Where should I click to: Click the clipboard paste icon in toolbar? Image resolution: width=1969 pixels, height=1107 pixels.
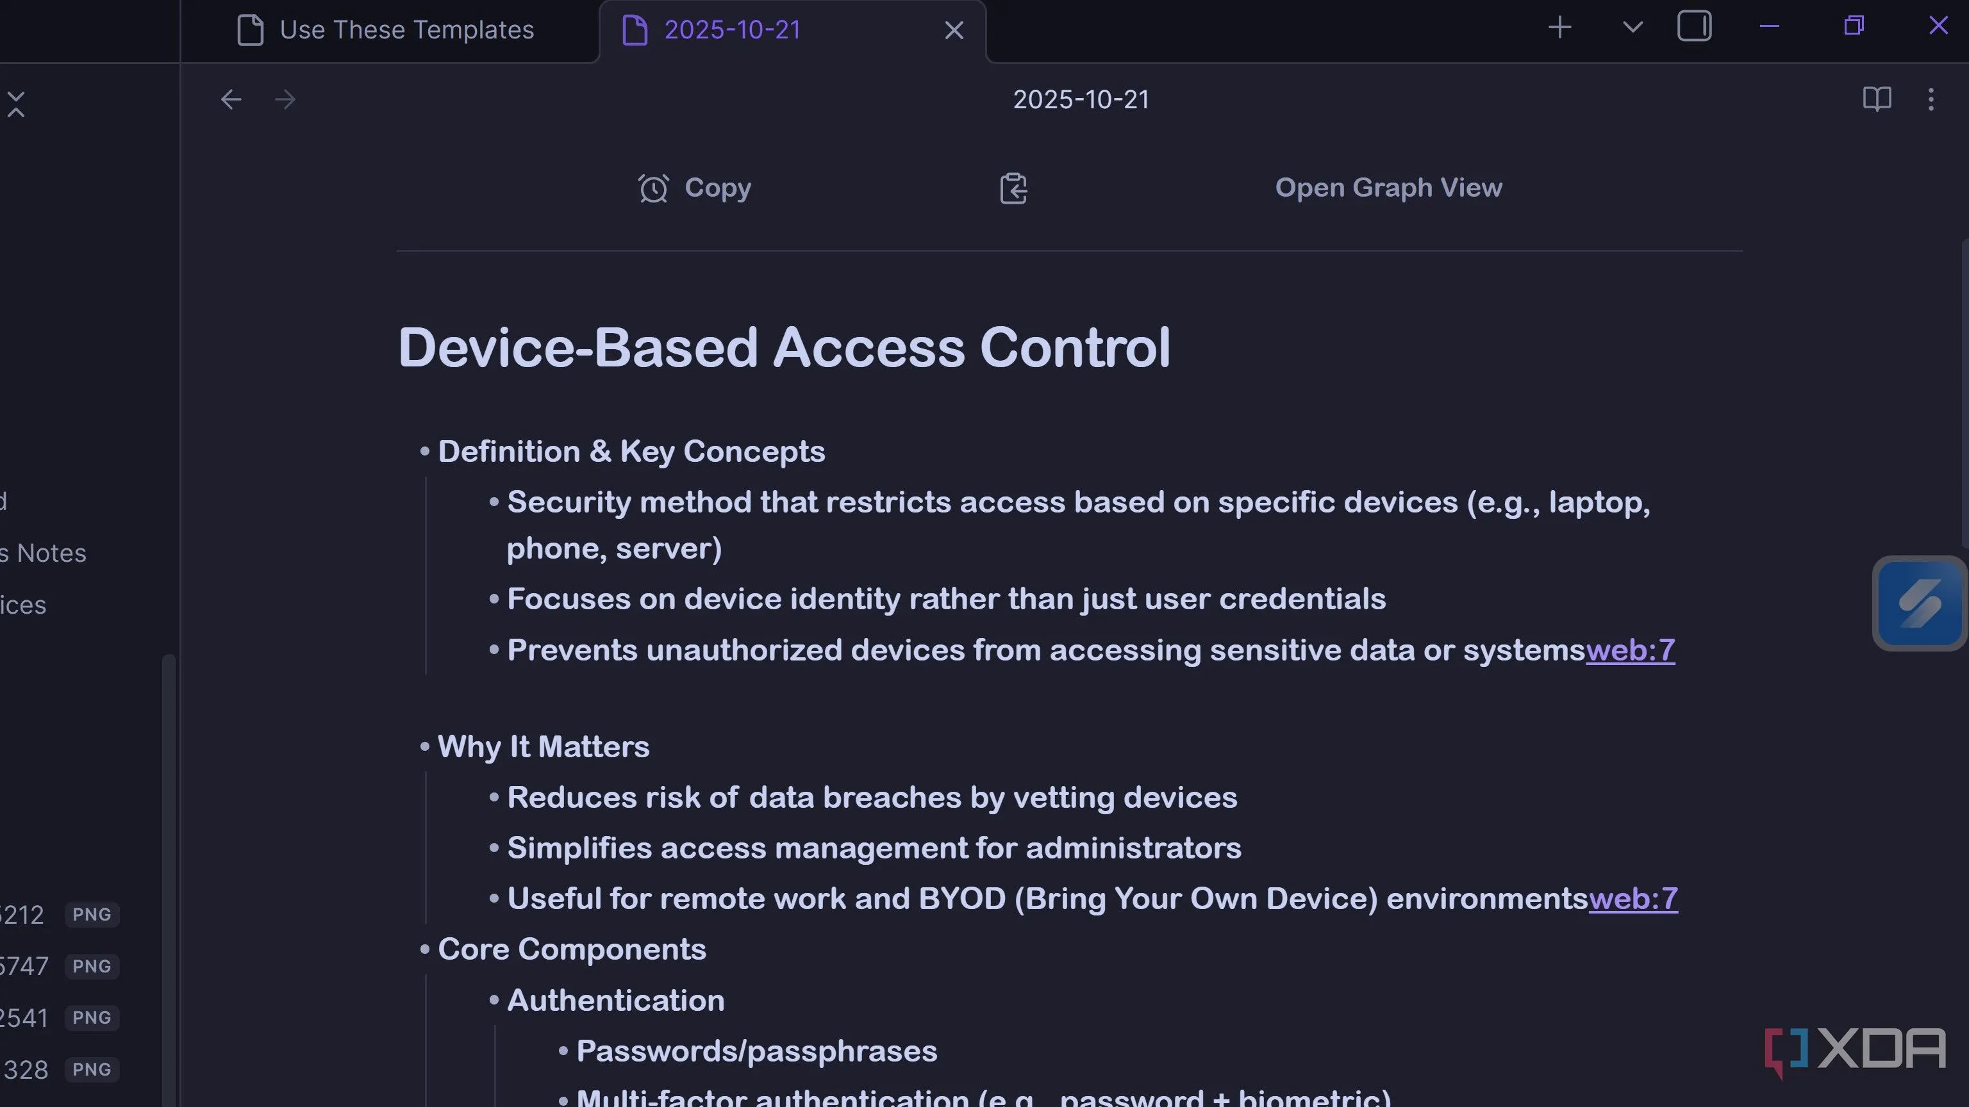(1013, 188)
